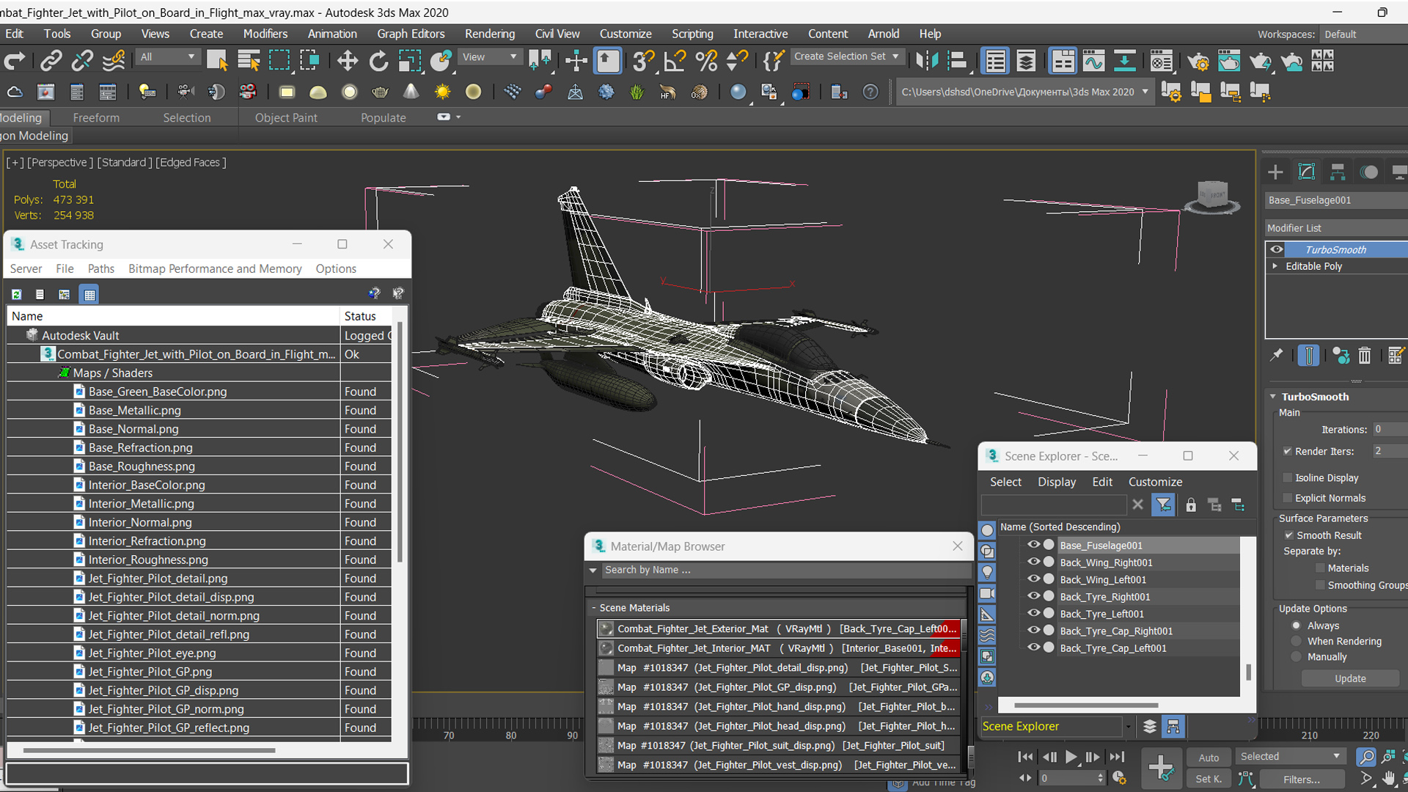This screenshot has width=1408, height=792.
Task: Select the Move transform tool
Action: click(x=347, y=61)
